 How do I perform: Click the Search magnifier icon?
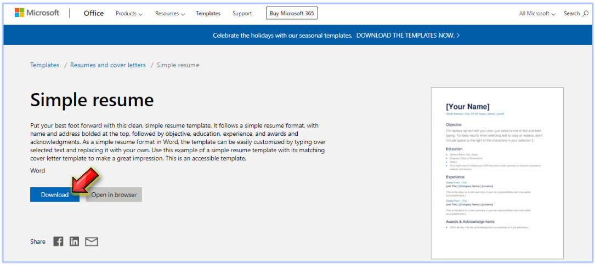pyautogui.click(x=585, y=14)
